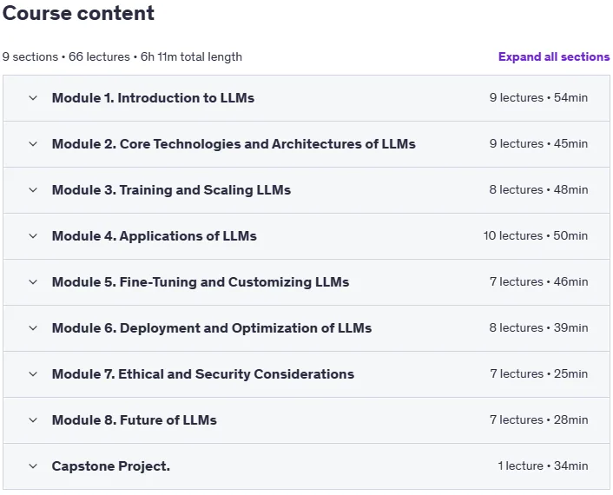Select Module 7. Ethical and Security Considerations title
The height and width of the screenshot is (495, 613).
[x=203, y=374]
